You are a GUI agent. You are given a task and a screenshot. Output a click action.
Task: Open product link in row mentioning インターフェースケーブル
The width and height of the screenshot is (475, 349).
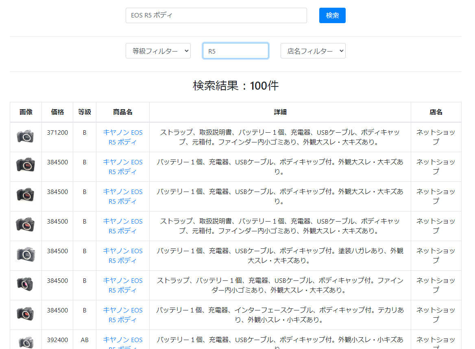[123, 315]
